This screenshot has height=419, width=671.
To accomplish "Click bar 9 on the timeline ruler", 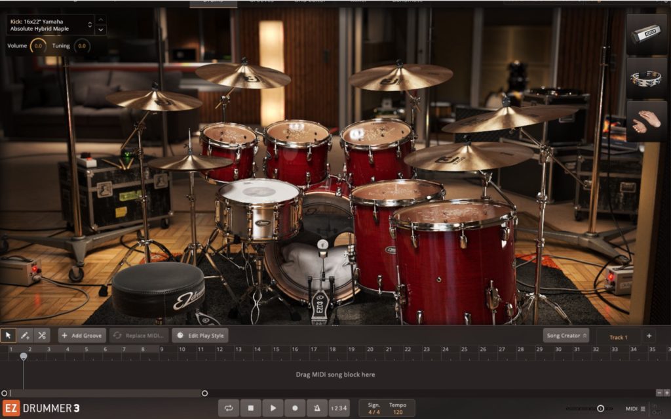I will coord(162,349).
